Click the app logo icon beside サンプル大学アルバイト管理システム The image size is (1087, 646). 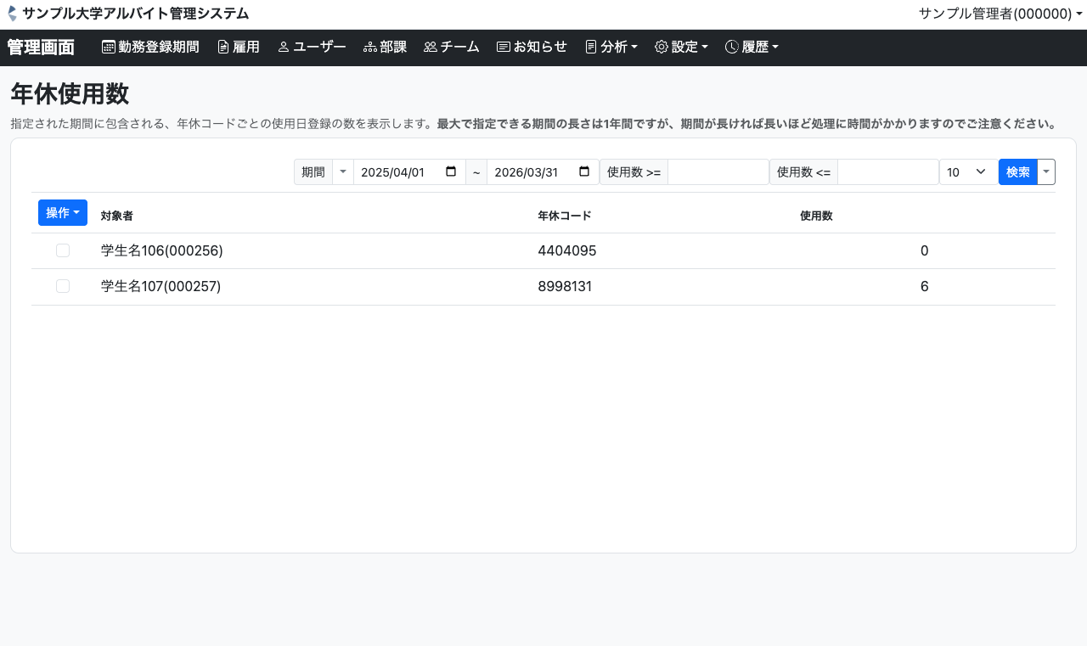pos(12,14)
